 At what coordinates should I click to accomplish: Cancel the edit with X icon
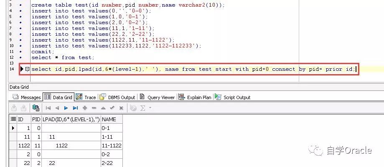pyautogui.click(x=121, y=108)
